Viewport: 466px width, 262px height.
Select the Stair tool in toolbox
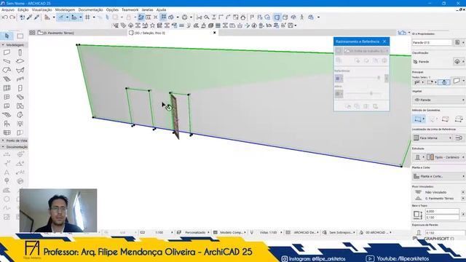(7, 79)
